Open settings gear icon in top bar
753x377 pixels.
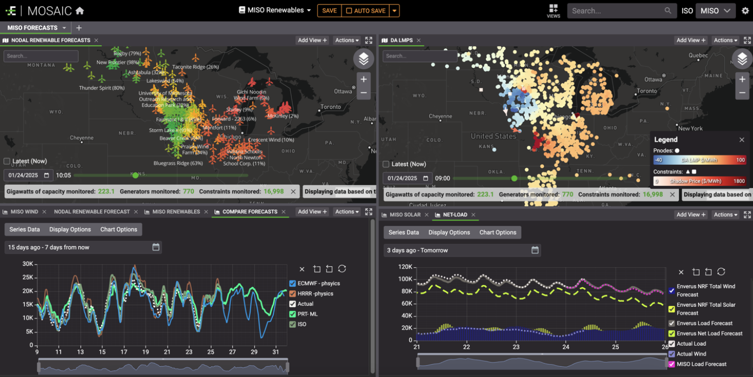click(x=745, y=11)
